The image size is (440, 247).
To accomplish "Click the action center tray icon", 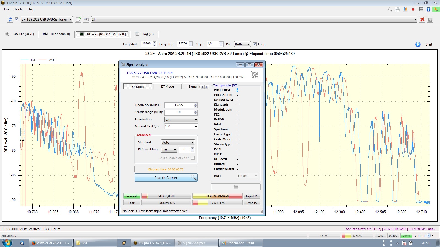I will (x=411, y=243).
